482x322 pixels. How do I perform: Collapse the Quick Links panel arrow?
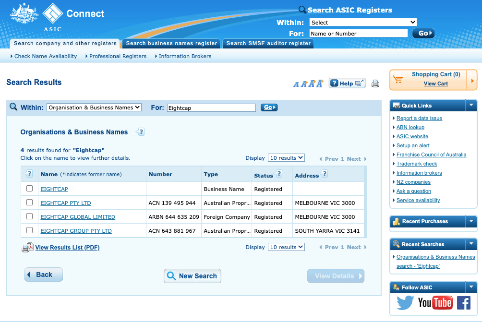471,106
